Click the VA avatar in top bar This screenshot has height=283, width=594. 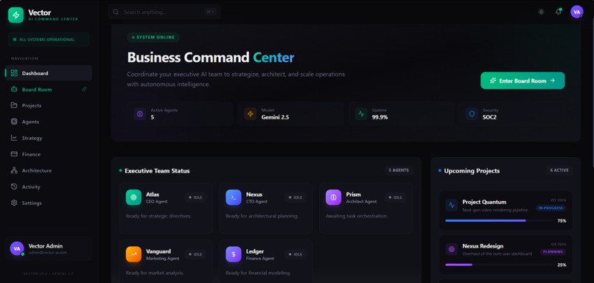tap(576, 12)
